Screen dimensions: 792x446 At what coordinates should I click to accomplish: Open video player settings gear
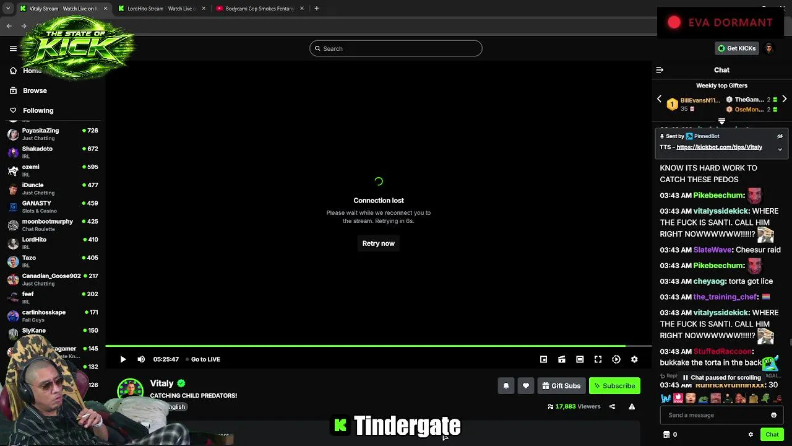coord(634,359)
